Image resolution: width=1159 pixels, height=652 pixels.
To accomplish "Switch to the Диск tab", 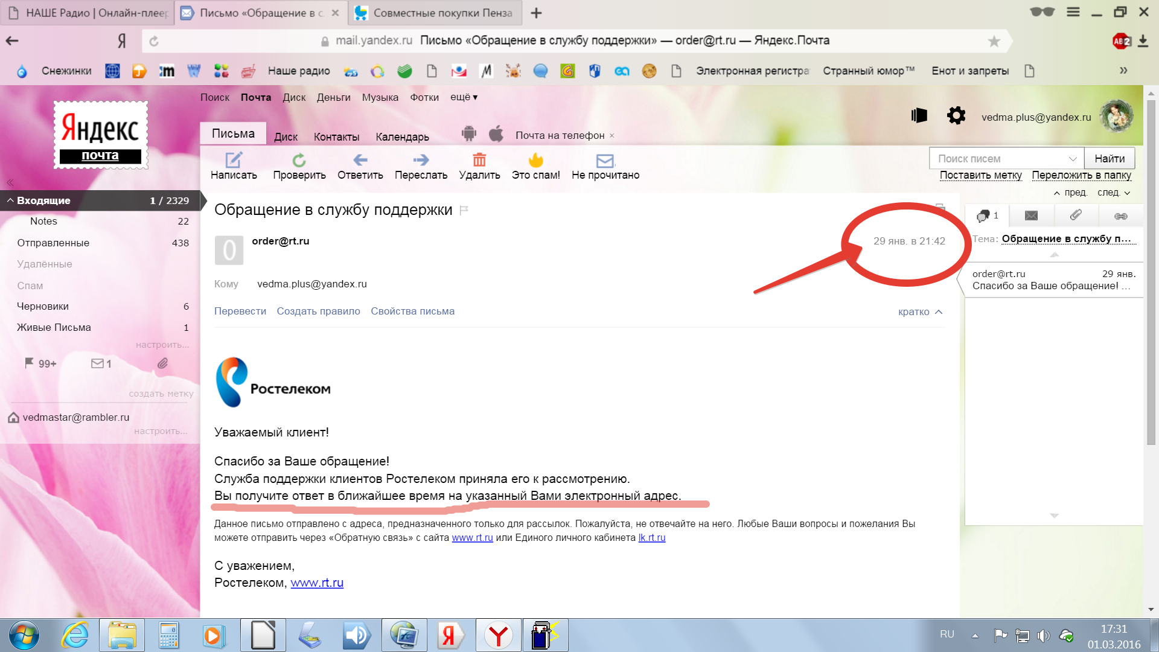I will 286,137.
